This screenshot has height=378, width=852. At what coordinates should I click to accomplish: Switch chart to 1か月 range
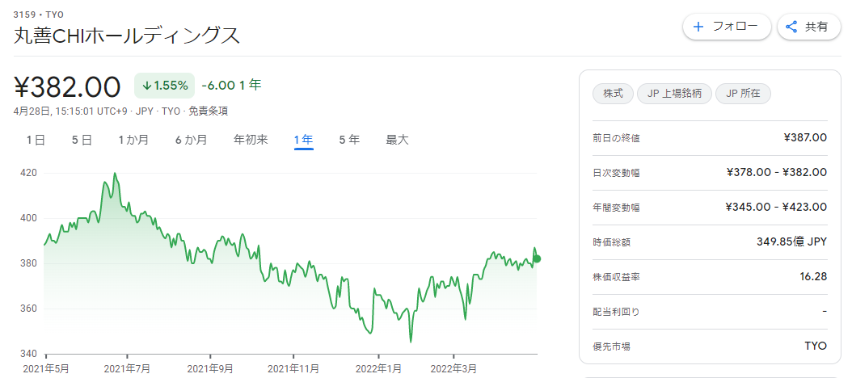tap(133, 140)
